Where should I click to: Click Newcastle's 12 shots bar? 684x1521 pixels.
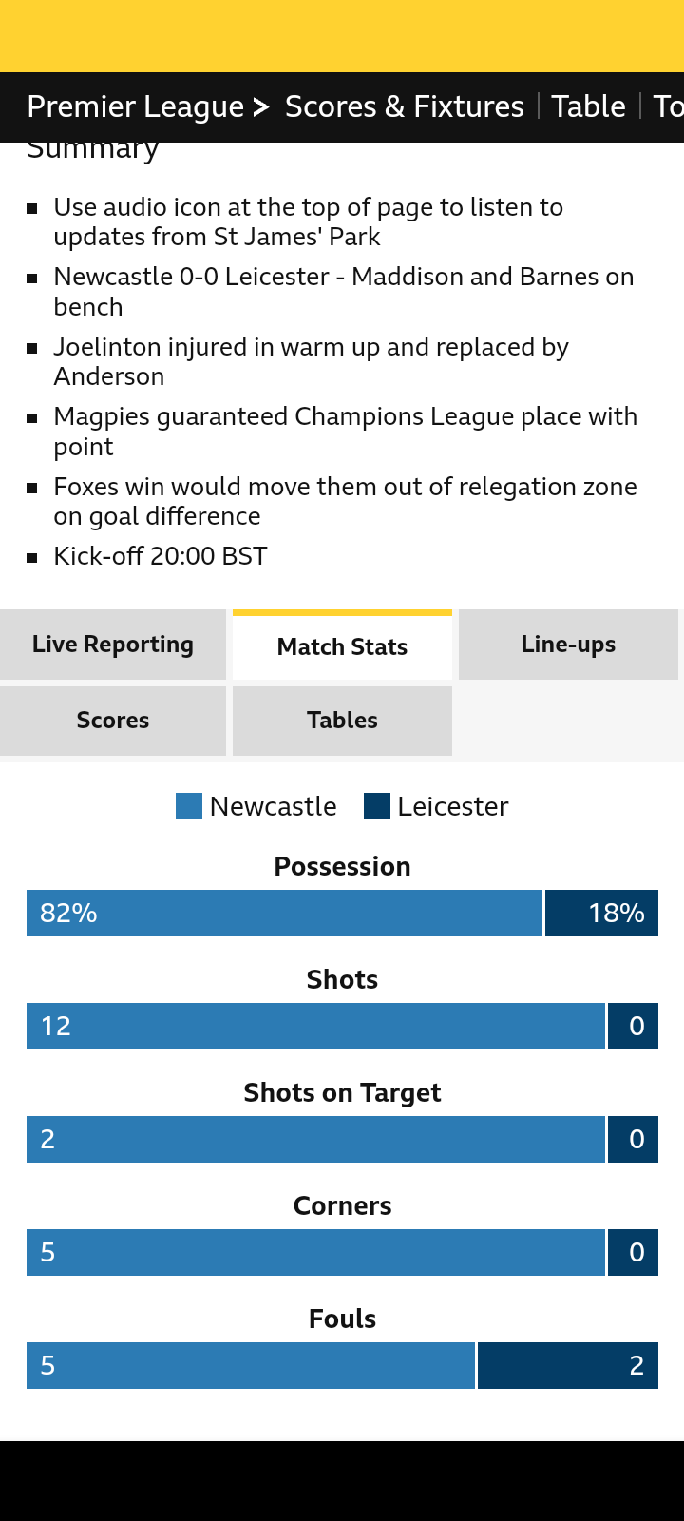(x=315, y=1027)
